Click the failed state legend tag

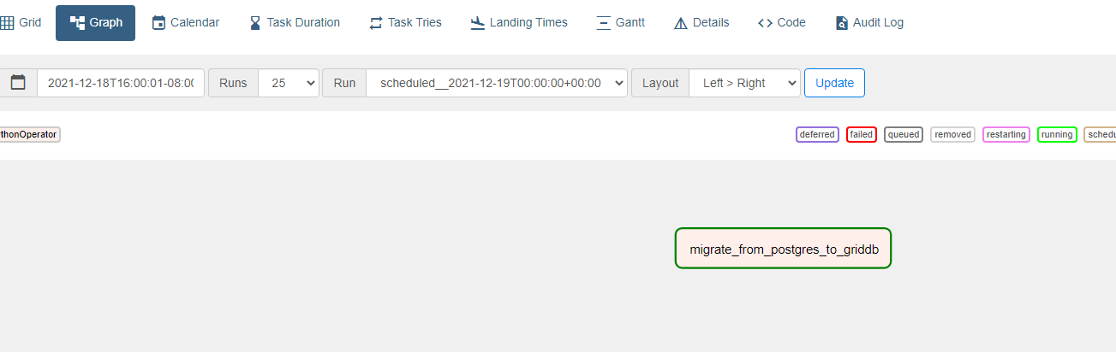pos(861,134)
